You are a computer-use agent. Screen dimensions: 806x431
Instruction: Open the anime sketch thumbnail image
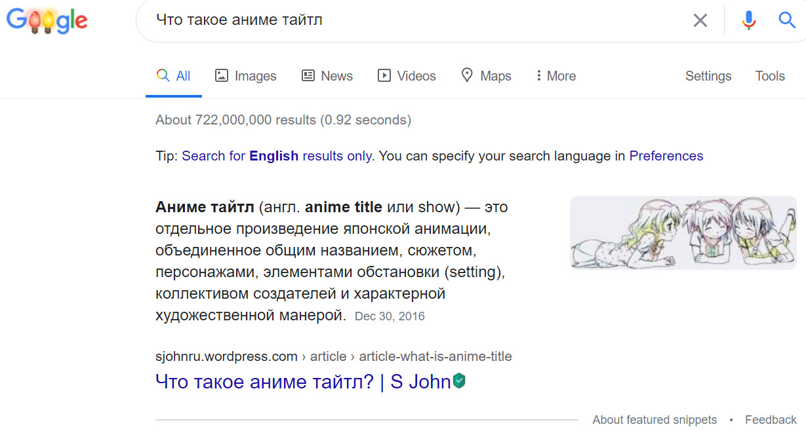click(683, 233)
